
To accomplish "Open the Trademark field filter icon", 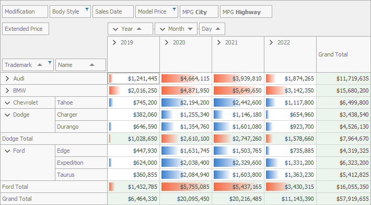I will pos(50,63).
